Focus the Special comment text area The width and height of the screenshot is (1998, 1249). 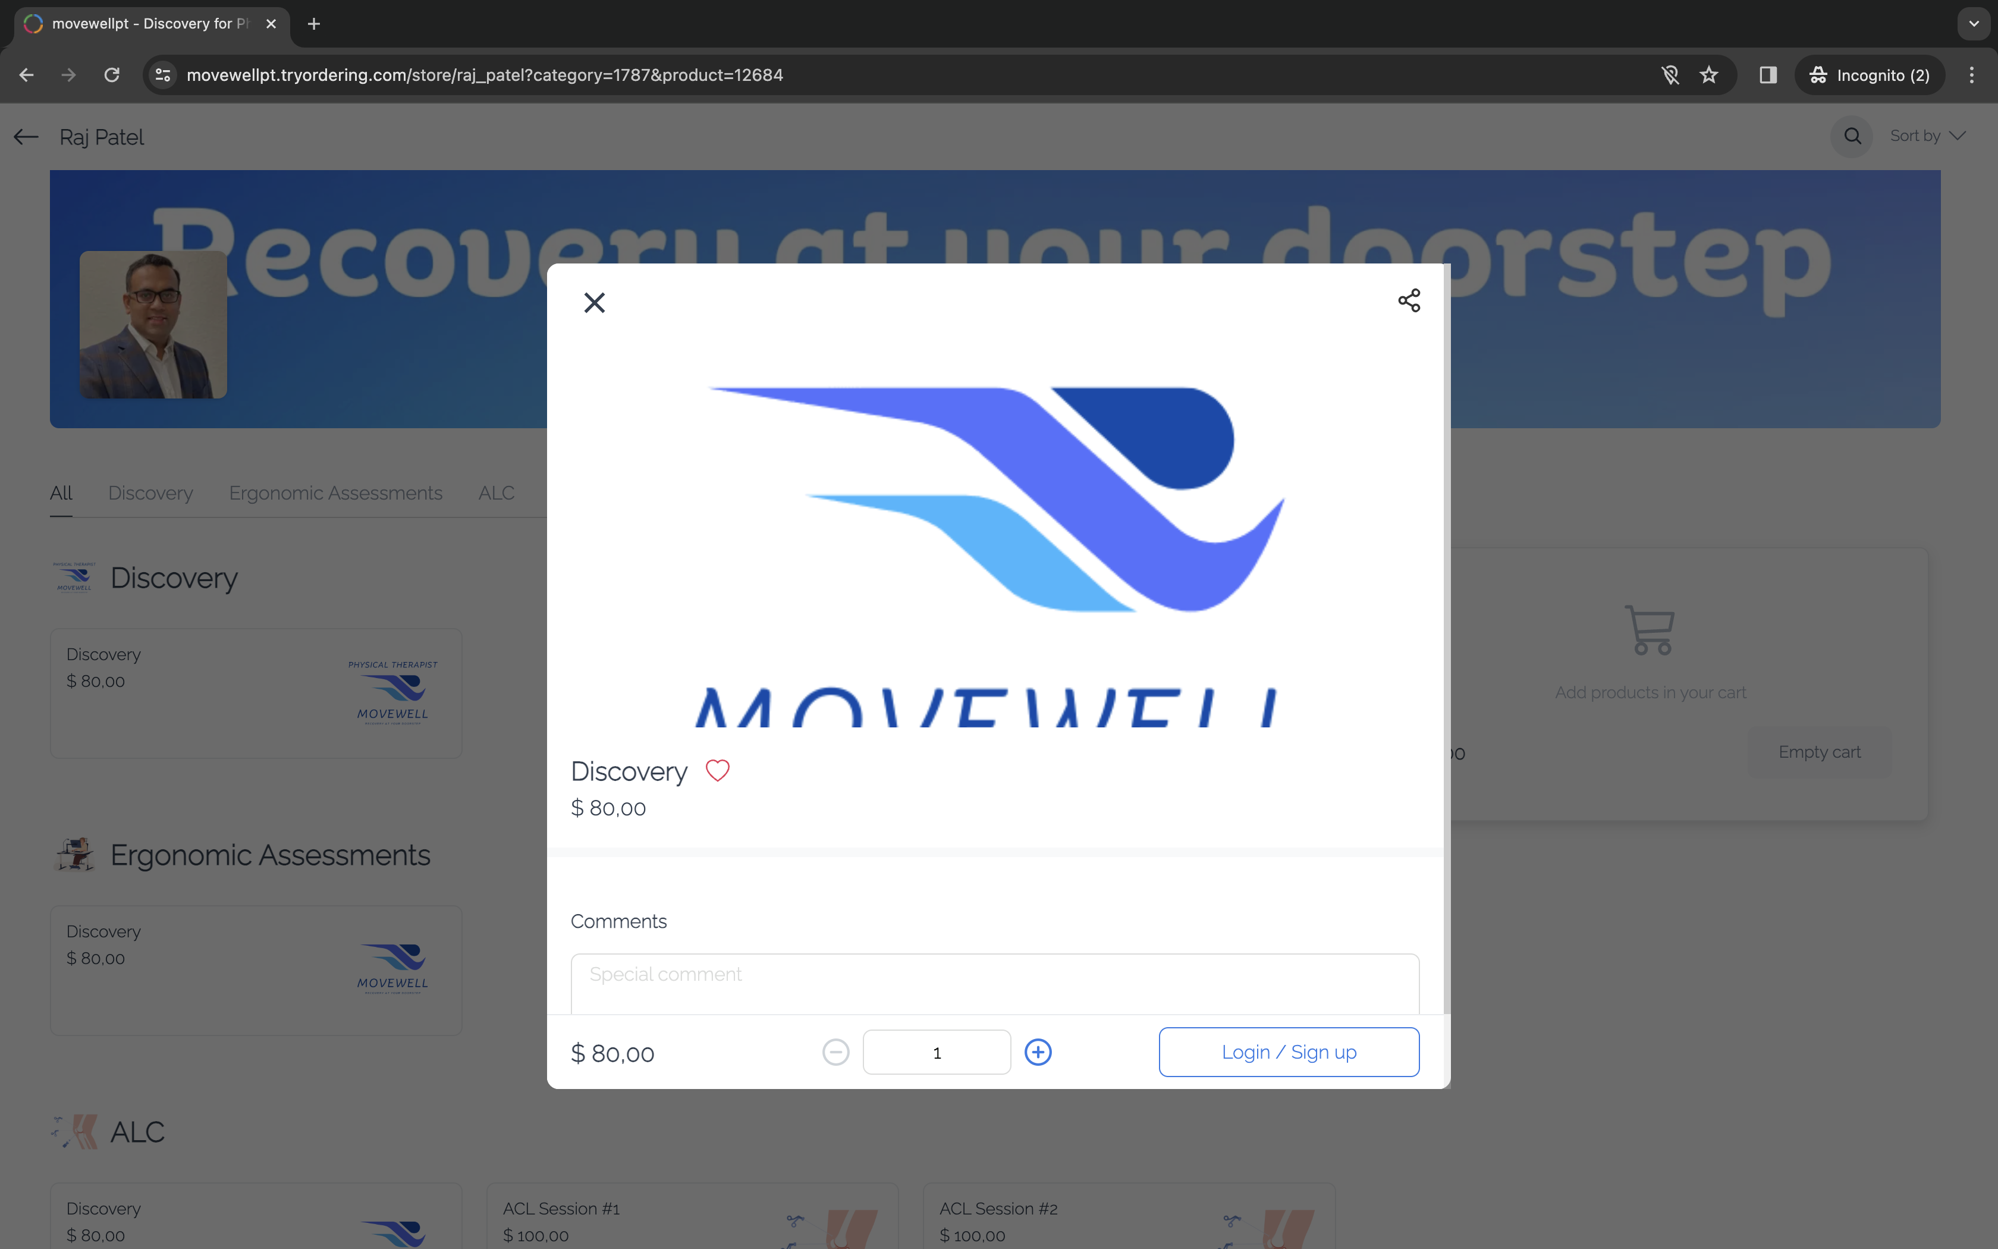(x=995, y=984)
